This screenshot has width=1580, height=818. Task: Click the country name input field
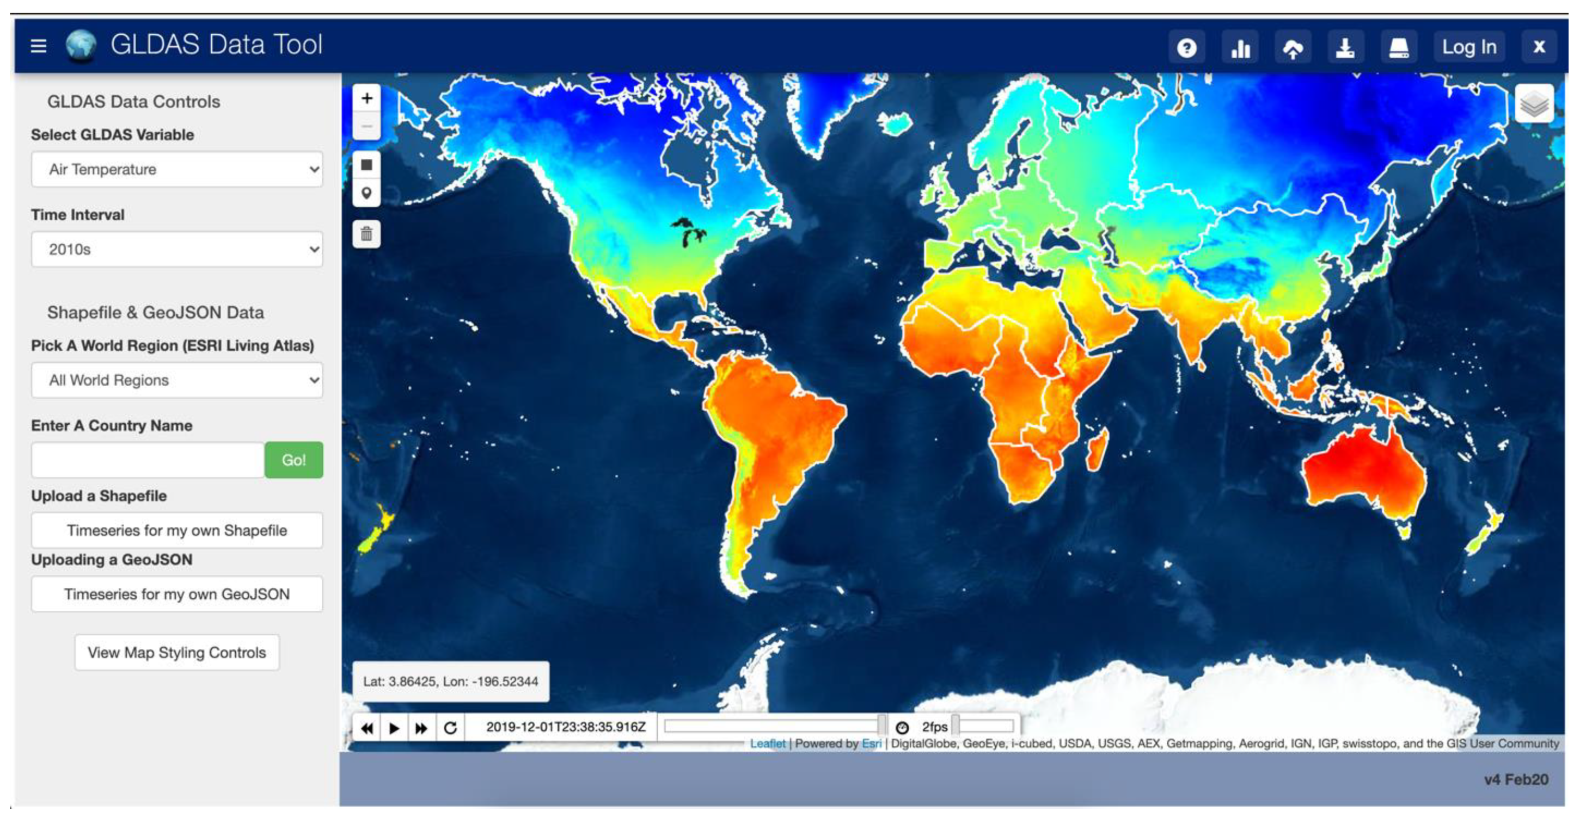pyautogui.click(x=147, y=460)
